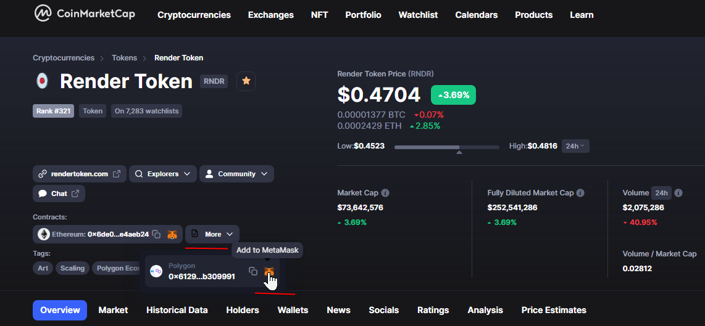705x326 pixels.
Task: Open Exchanges menu
Action: click(270, 15)
